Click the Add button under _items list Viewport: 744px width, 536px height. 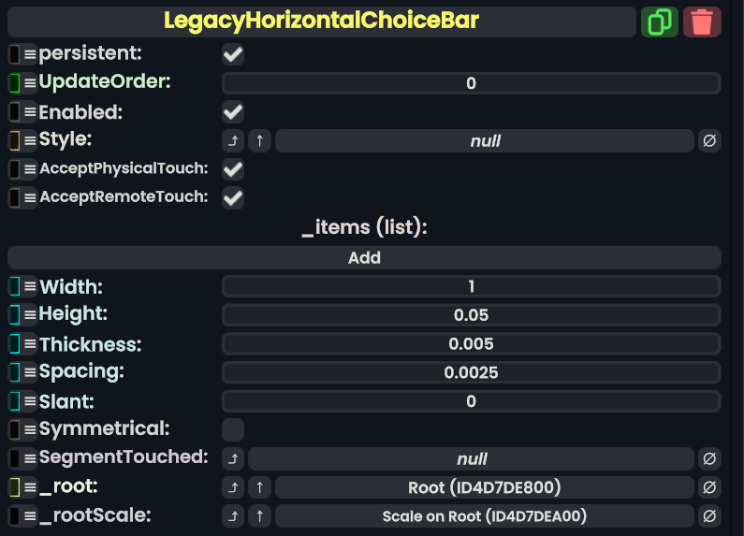[364, 258]
